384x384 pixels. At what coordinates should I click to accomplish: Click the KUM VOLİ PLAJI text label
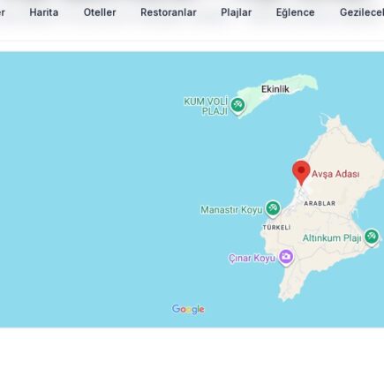(x=207, y=106)
